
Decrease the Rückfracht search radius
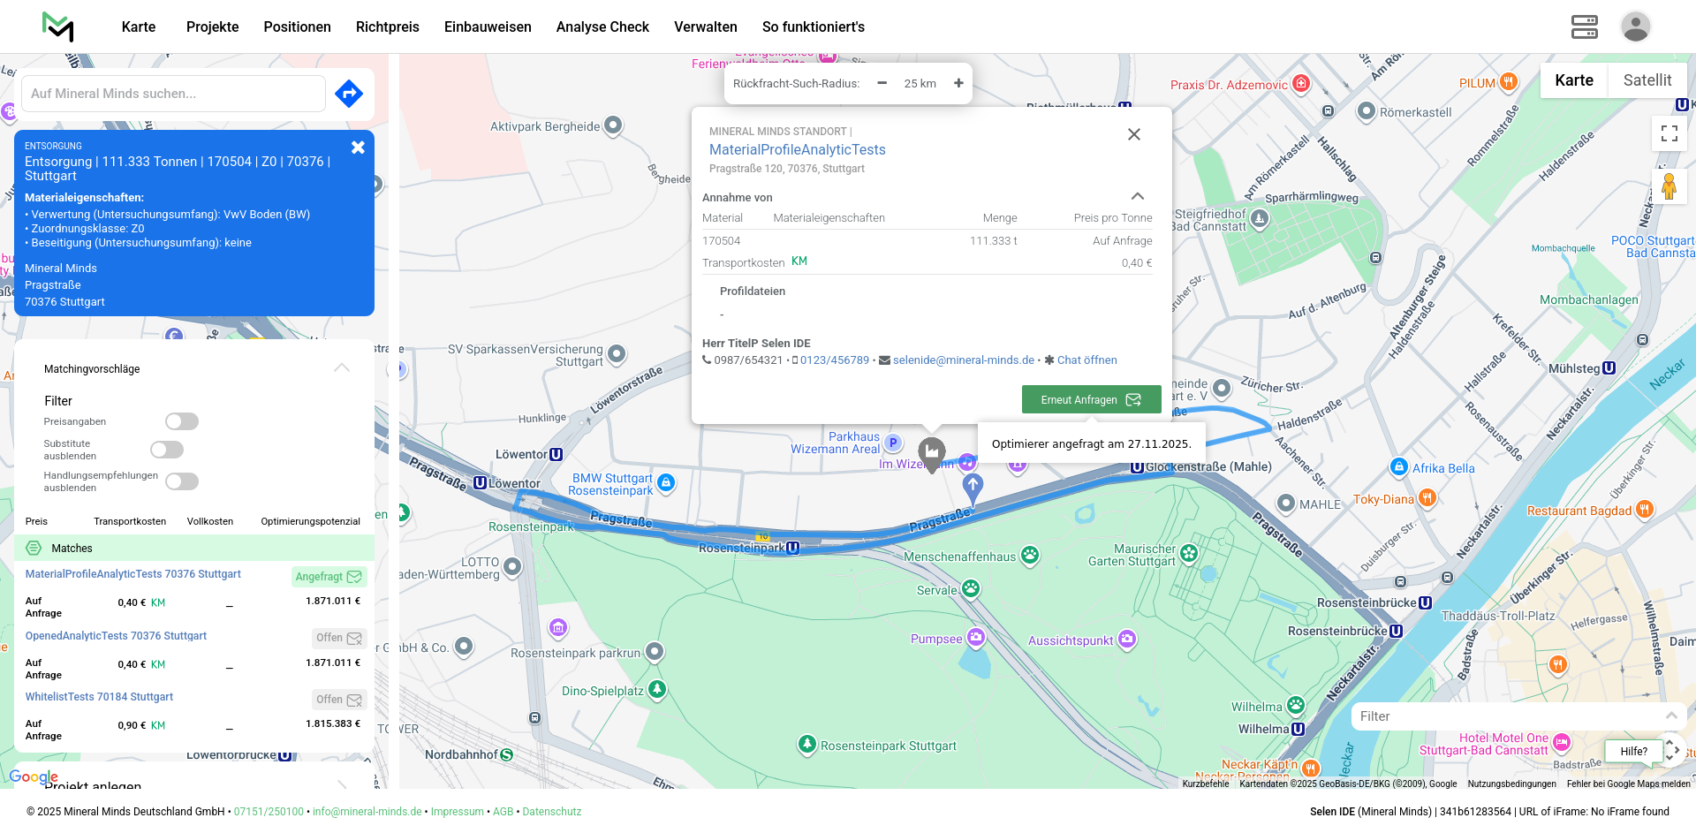(x=882, y=83)
